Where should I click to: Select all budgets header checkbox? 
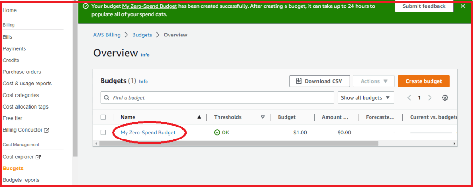[x=103, y=117]
